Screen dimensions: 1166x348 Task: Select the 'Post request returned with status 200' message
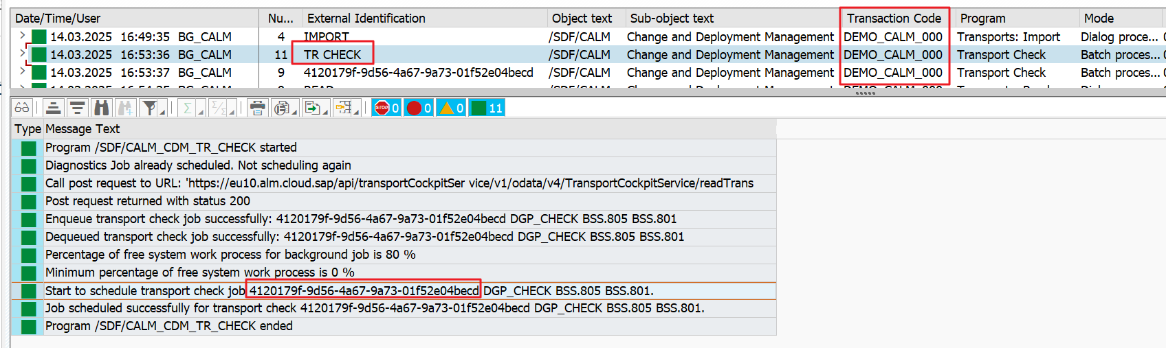tap(148, 201)
